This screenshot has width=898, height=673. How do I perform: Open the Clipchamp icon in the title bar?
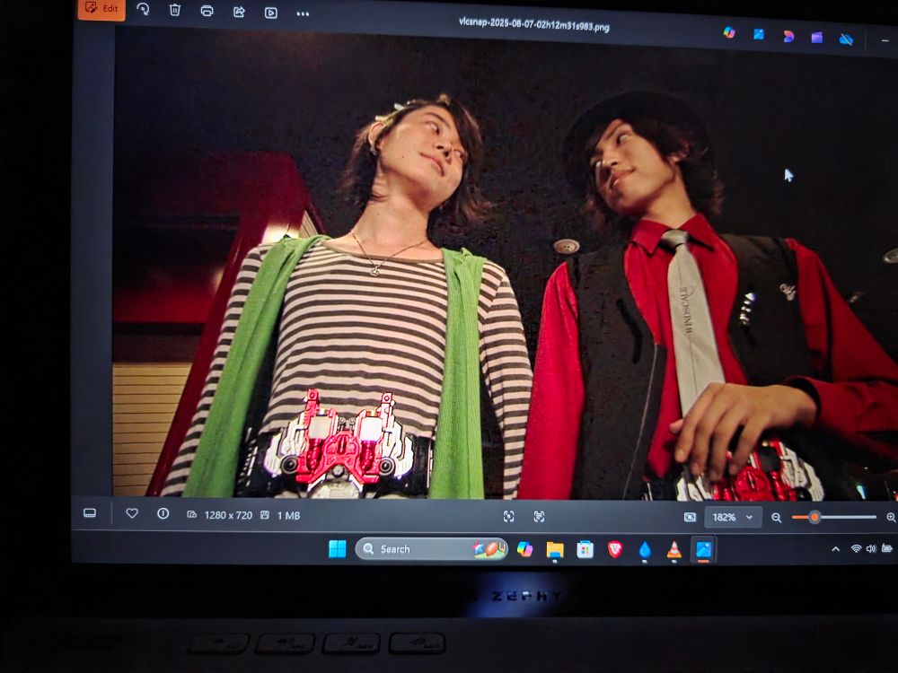pyautogui.click(x=788, y=36)
